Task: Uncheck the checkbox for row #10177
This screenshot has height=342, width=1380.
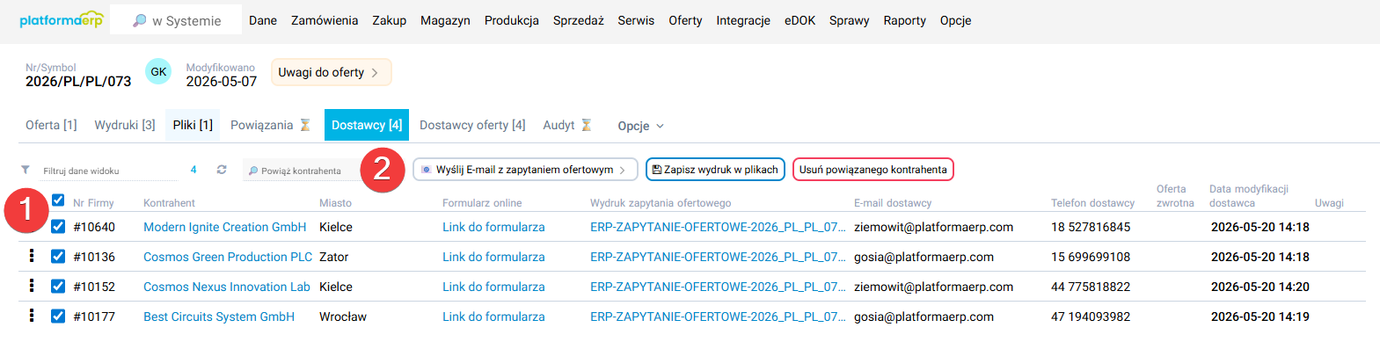Action: [x=58, y=317]
